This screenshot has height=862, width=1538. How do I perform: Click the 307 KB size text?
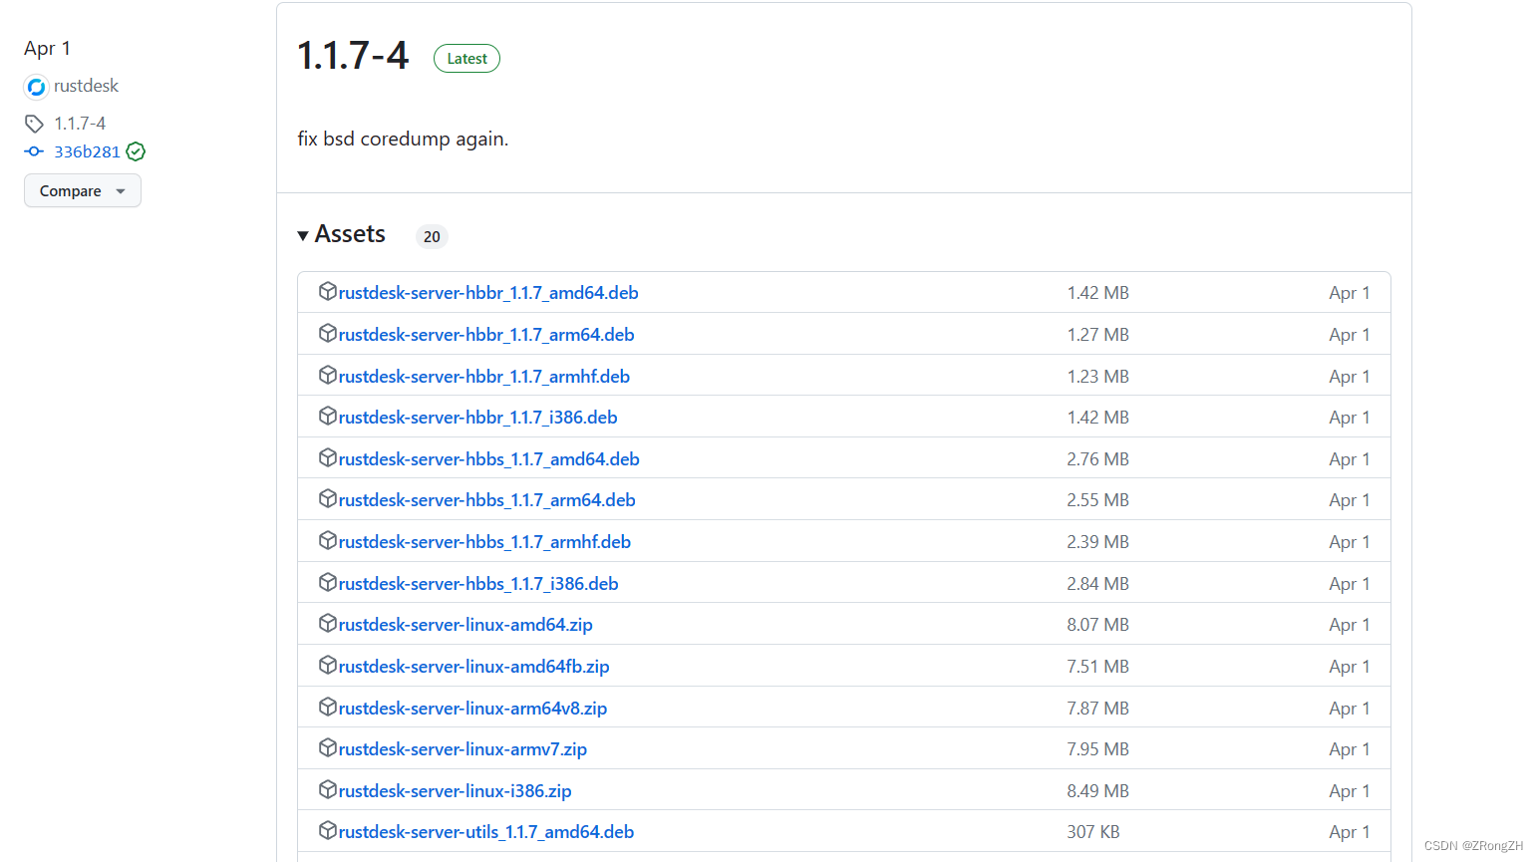tap(1093, 832)
